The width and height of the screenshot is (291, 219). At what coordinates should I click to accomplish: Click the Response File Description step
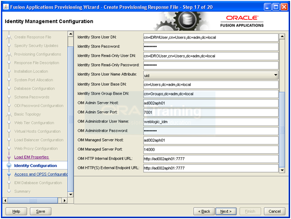coord(37,63)
